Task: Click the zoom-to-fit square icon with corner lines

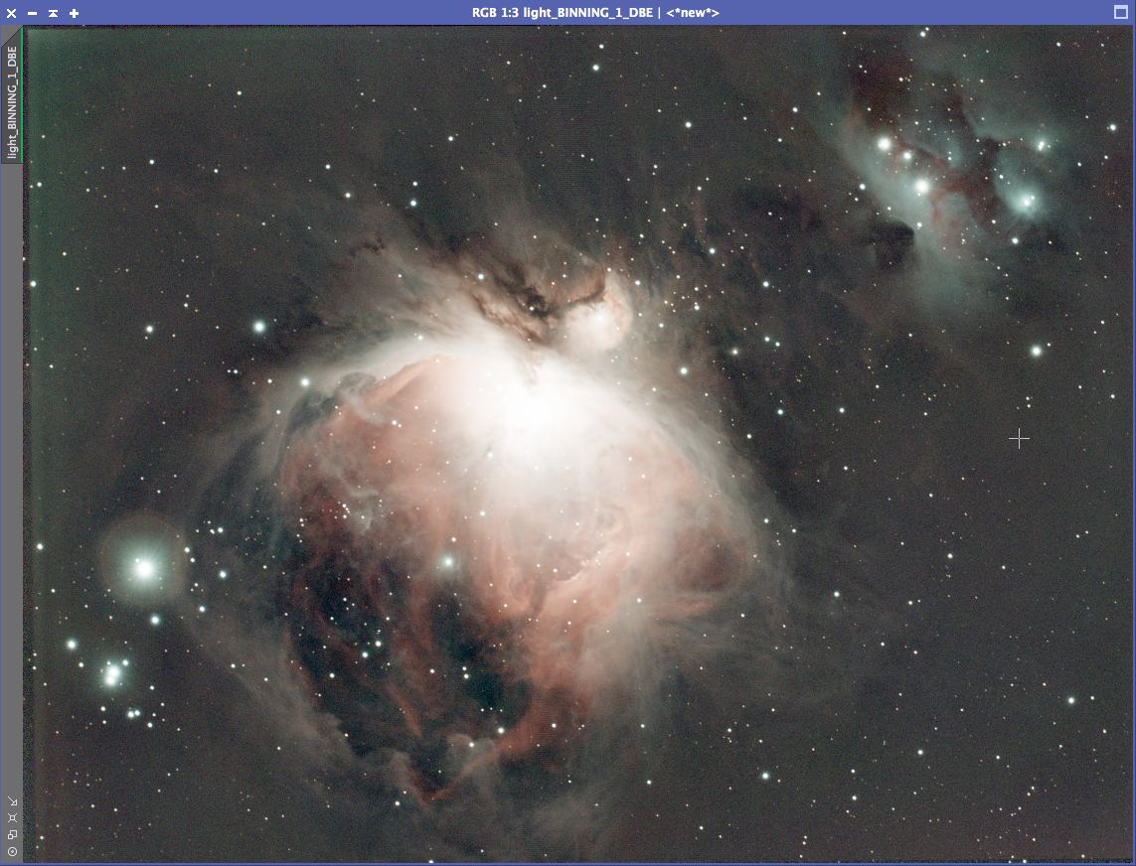Action: click(x=12, y=817)
